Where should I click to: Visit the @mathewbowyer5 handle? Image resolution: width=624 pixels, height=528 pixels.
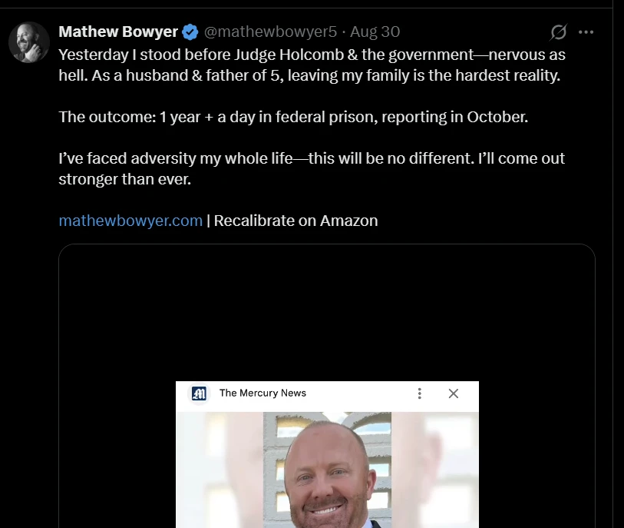click(x=270, y=32)
